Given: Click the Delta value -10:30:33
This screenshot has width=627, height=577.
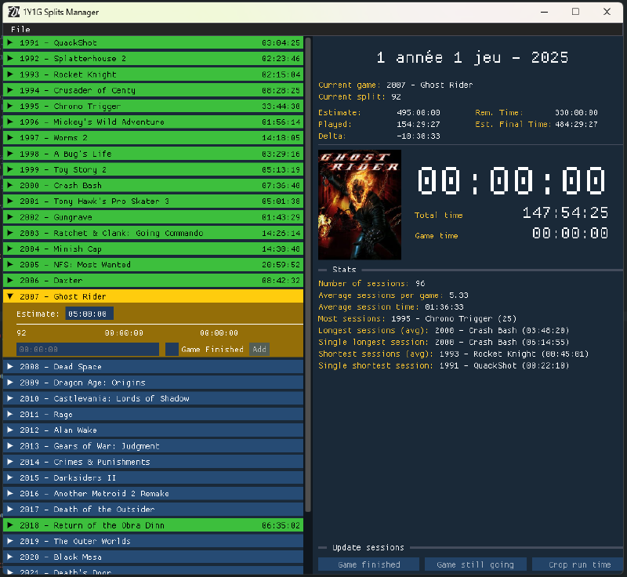Looking at the screenshot, I should 419,136.
